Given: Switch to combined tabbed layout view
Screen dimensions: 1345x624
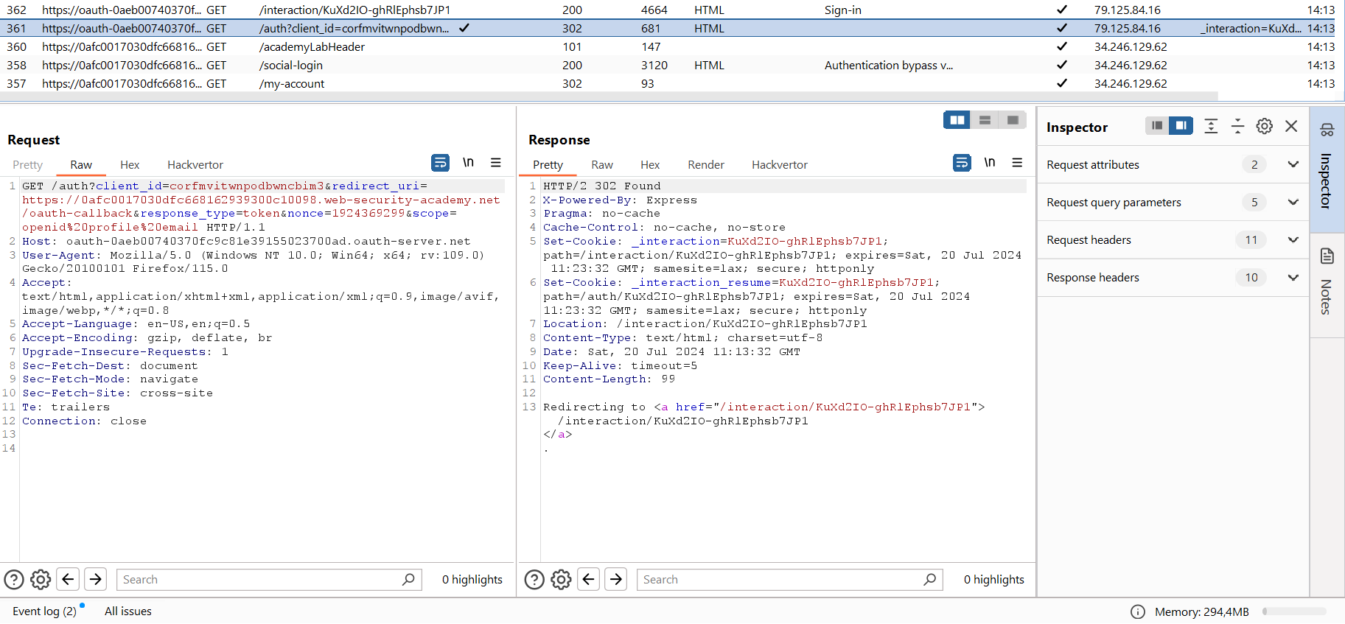Looking at the screenshot, I should [x=1013, y=120].
